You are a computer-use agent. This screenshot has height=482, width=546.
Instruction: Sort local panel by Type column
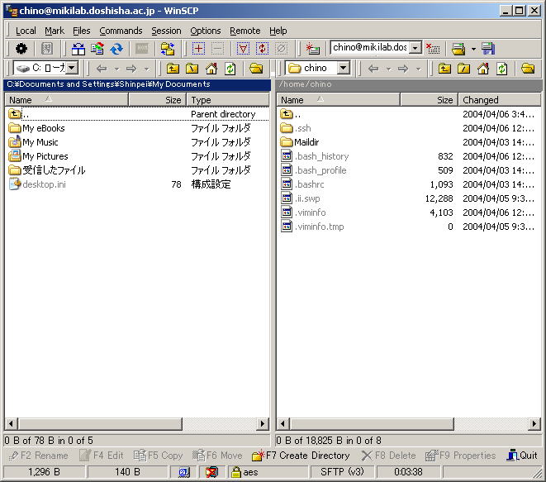[x=228, y=100]
